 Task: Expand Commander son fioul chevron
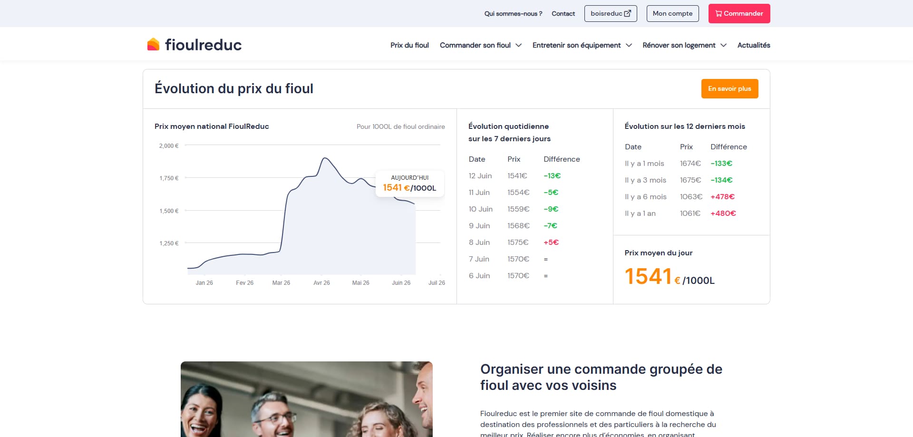pos(518,45)
